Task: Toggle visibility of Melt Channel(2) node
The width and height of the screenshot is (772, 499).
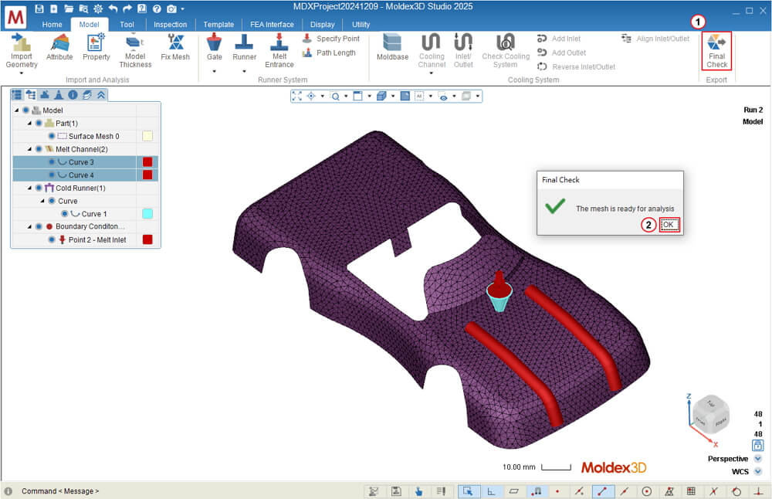Action: (39, 149)
